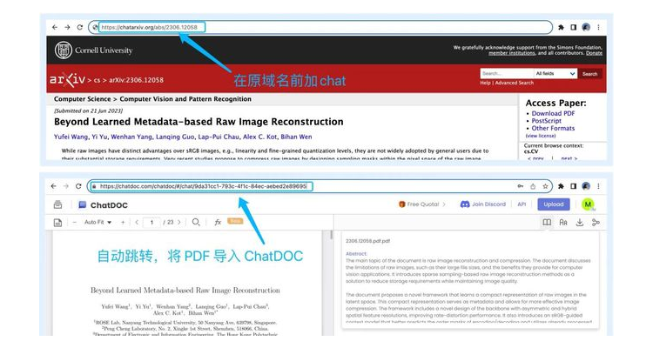The image size is (653, 348).
Task: Open the Aa font size icon
Action: pos(563,223)
